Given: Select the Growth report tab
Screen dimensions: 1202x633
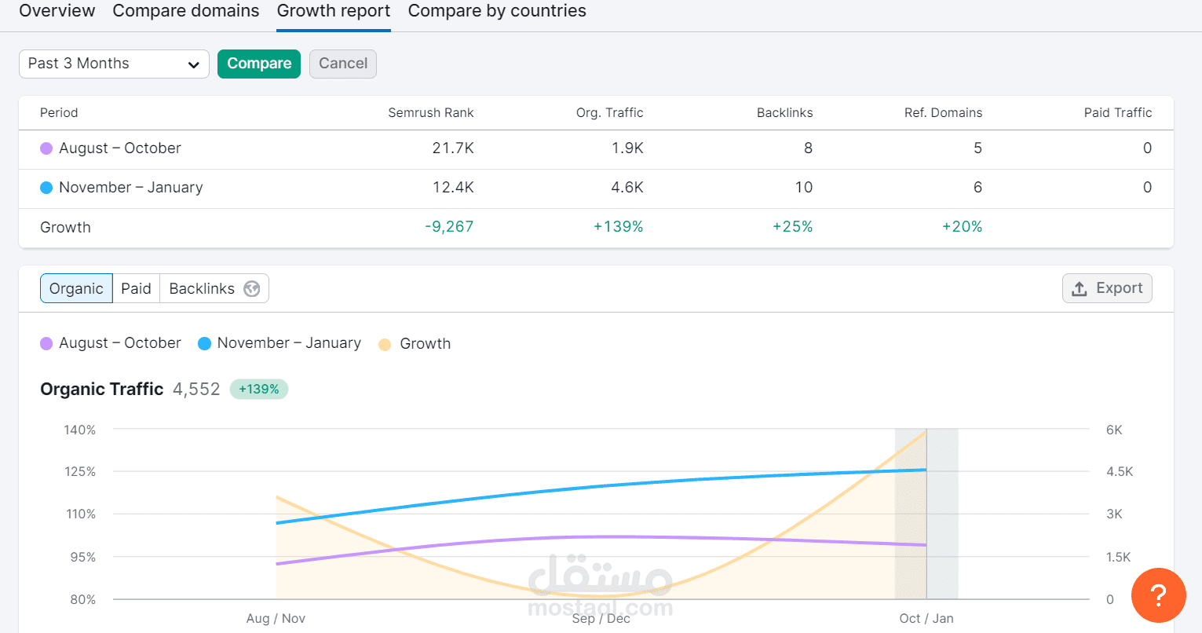Looking at the screenshot, I should coord(334,11).
